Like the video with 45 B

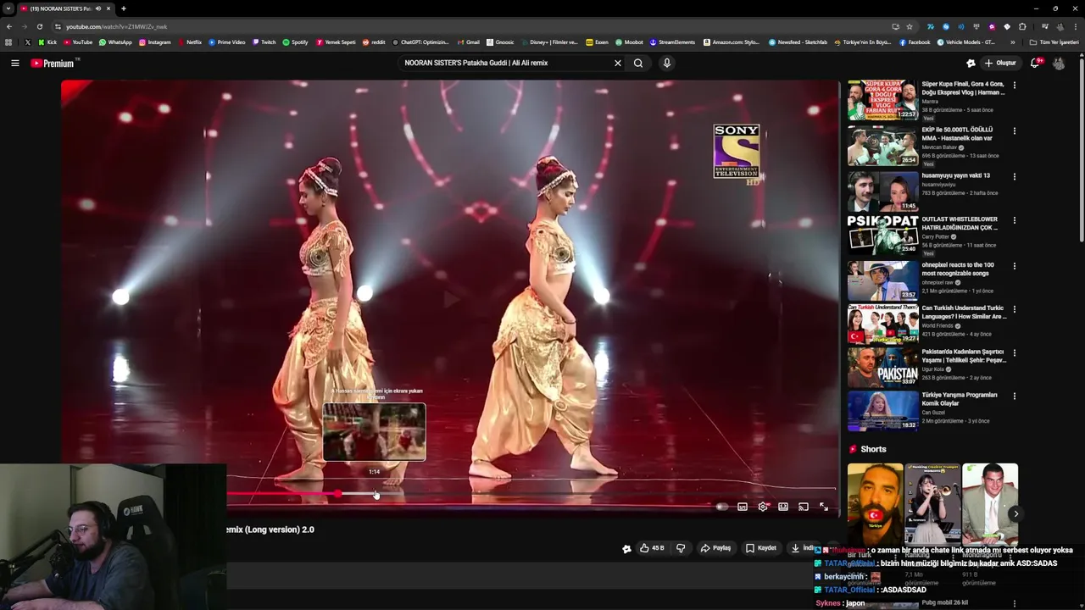pyautogui.click(x=652, y=548)
